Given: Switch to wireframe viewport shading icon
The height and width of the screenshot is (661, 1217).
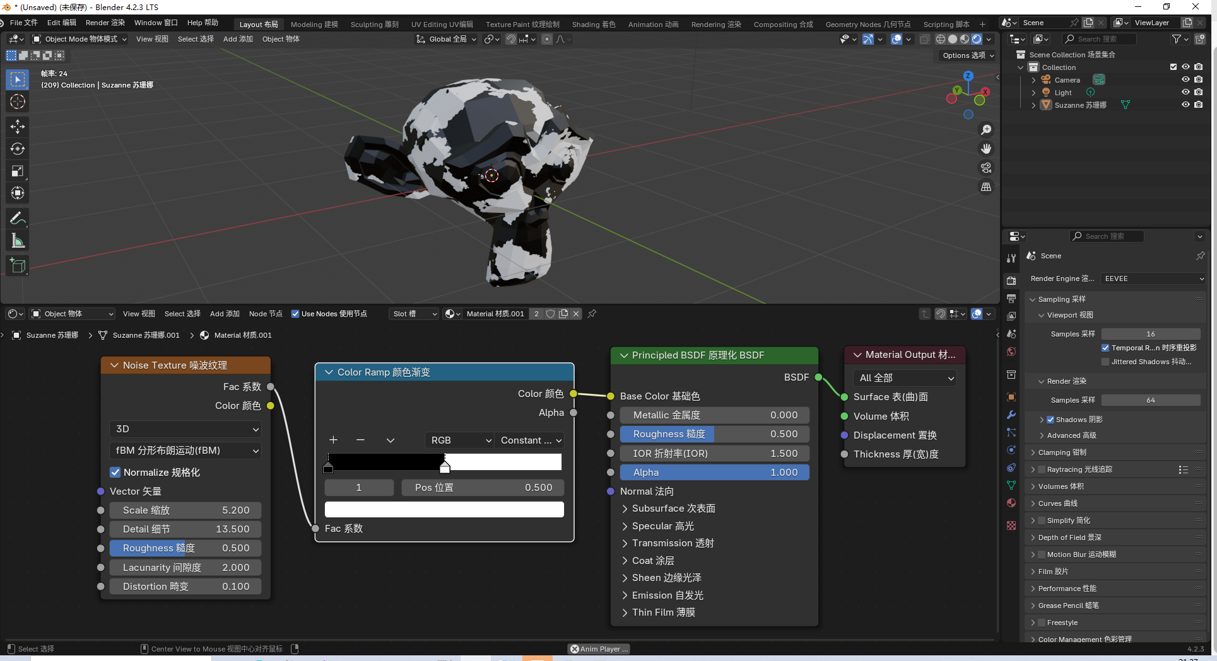Looking at the screenshot, I should click(x=941, y=39).
